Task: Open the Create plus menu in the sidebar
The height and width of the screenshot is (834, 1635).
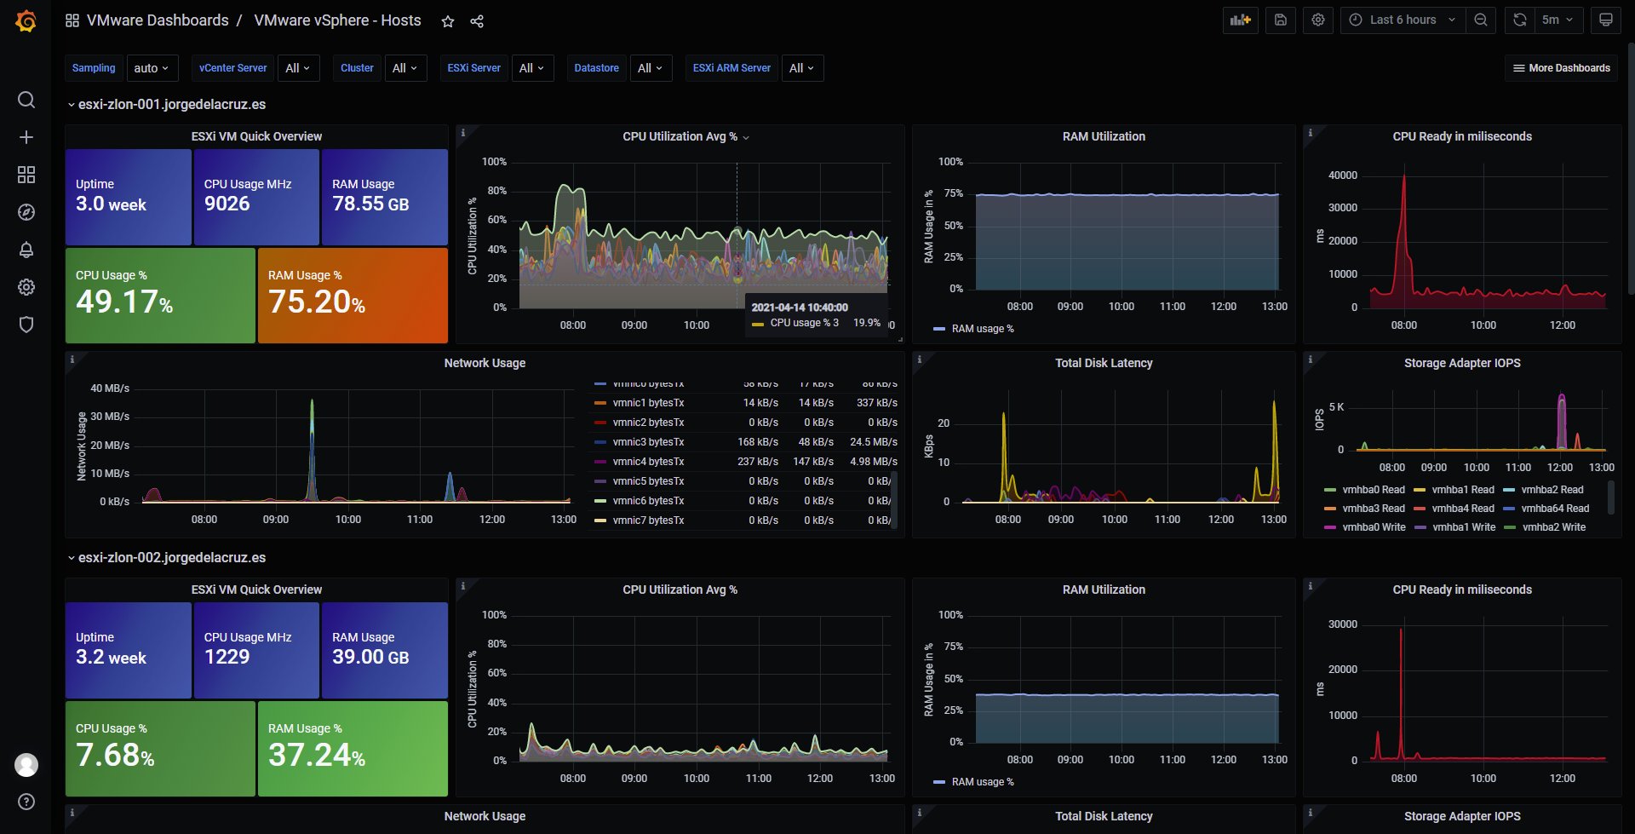Action: point(26,137)
